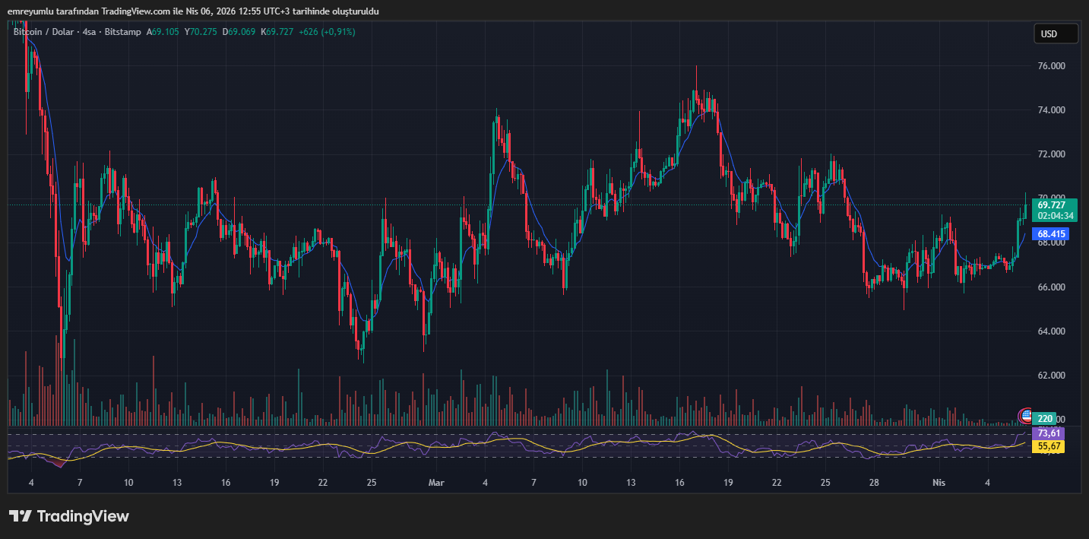Click the current price label 69.727
Screen dimensions: 1089x539
(1051, 205)
